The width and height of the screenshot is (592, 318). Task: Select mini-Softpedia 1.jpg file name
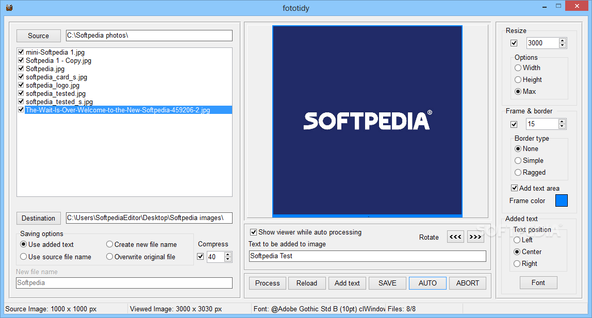click(55, 52)
